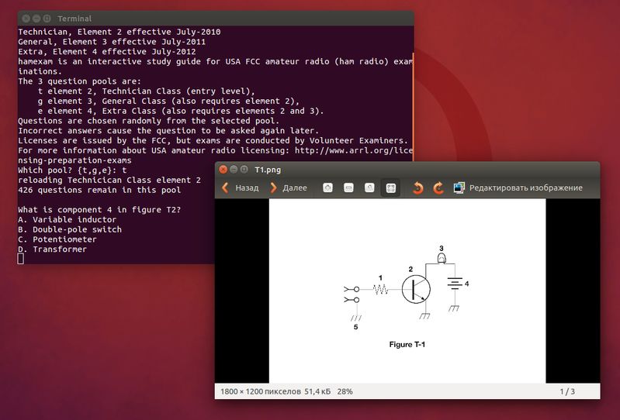Rotate image counterclockwise
The width and height of the screenshot is (620, 420).
coord(417,188)
